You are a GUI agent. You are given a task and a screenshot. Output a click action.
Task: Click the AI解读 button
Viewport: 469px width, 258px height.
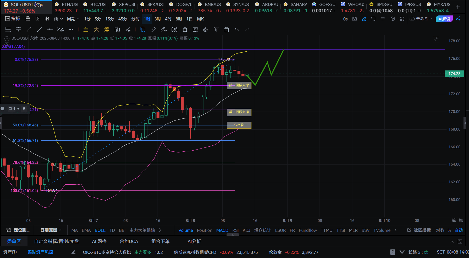click(x=444, y=19)
